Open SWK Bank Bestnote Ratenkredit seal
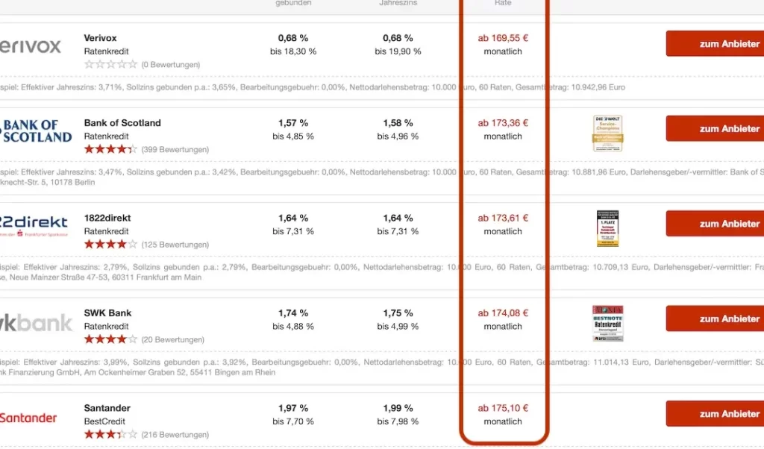This screenshot has width=764, height=449. click(607, 323)
